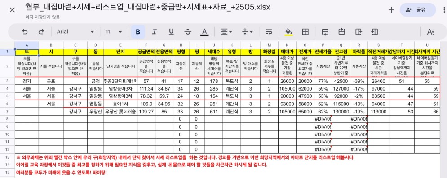Open the text formatting panel icon
447x178 pixels.
coord(430,32)
